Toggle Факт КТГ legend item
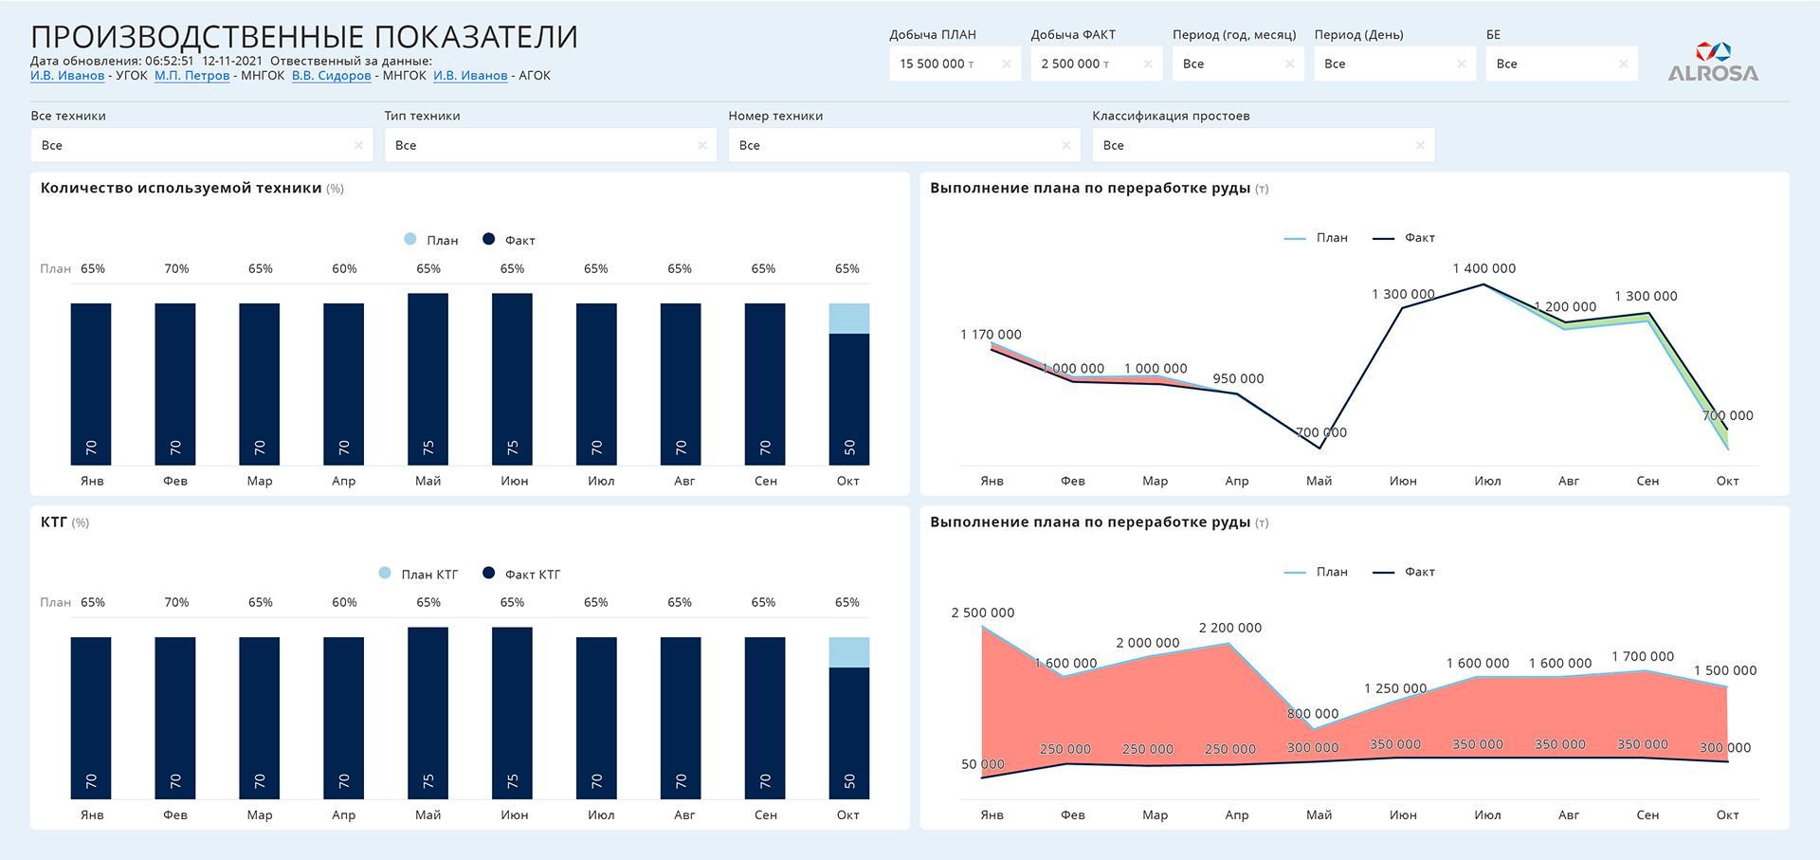The image size is (1820, 860). pos(521,574)
